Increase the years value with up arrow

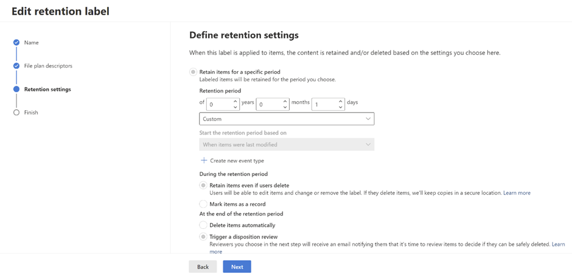pos(235,101)
